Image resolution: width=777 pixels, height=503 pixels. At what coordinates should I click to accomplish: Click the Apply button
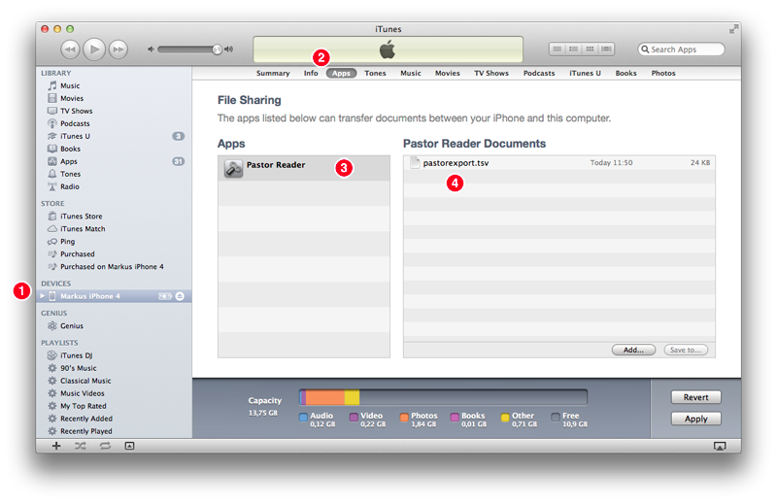(x=695, y=419)
